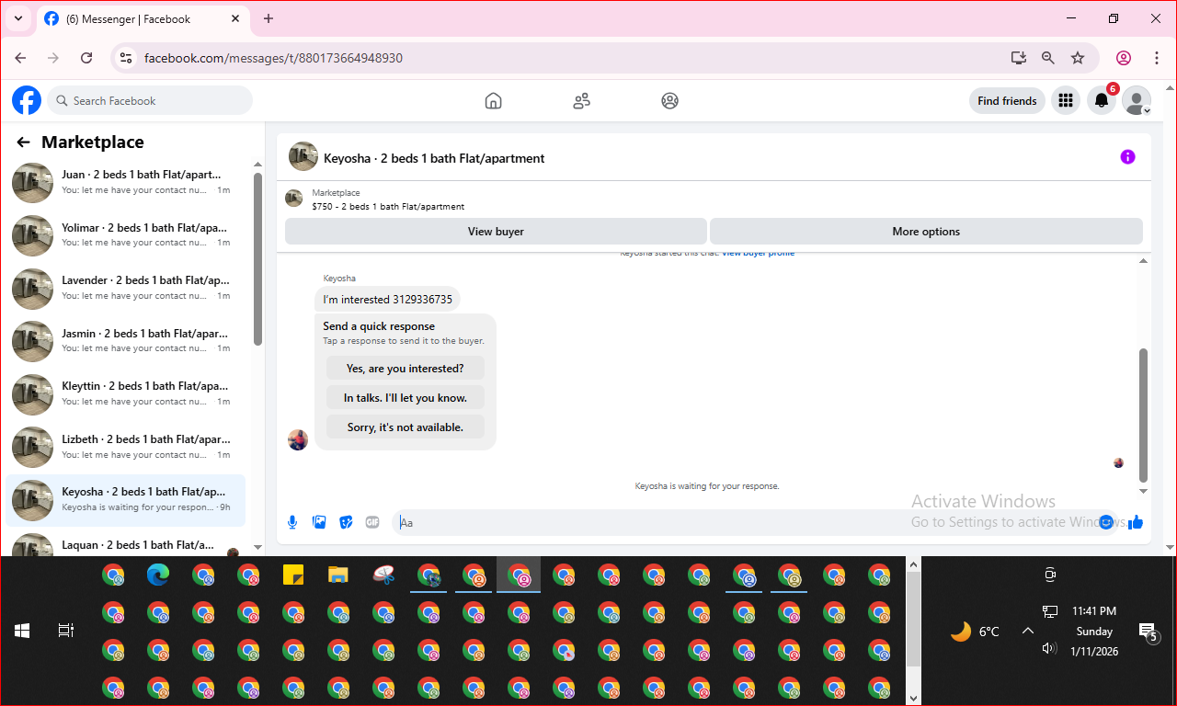The height and width of the screenshot is (706, 1177).
Task: Click the message 'I'm interested 3129336735'
Action: coord(387,300)
